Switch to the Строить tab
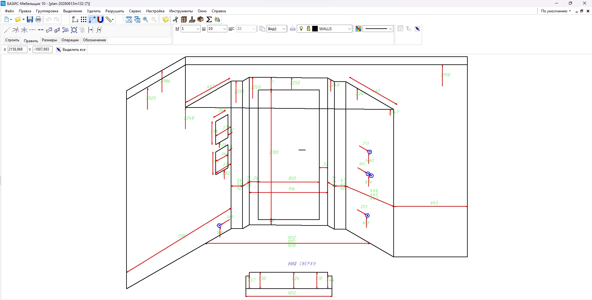This screenshot has height=300, width=592. 12,40
